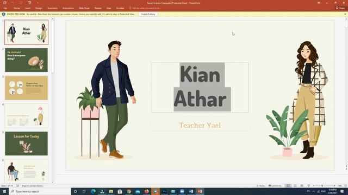
Task: Click the man illustration on the slide
Action: pos(113,100)
